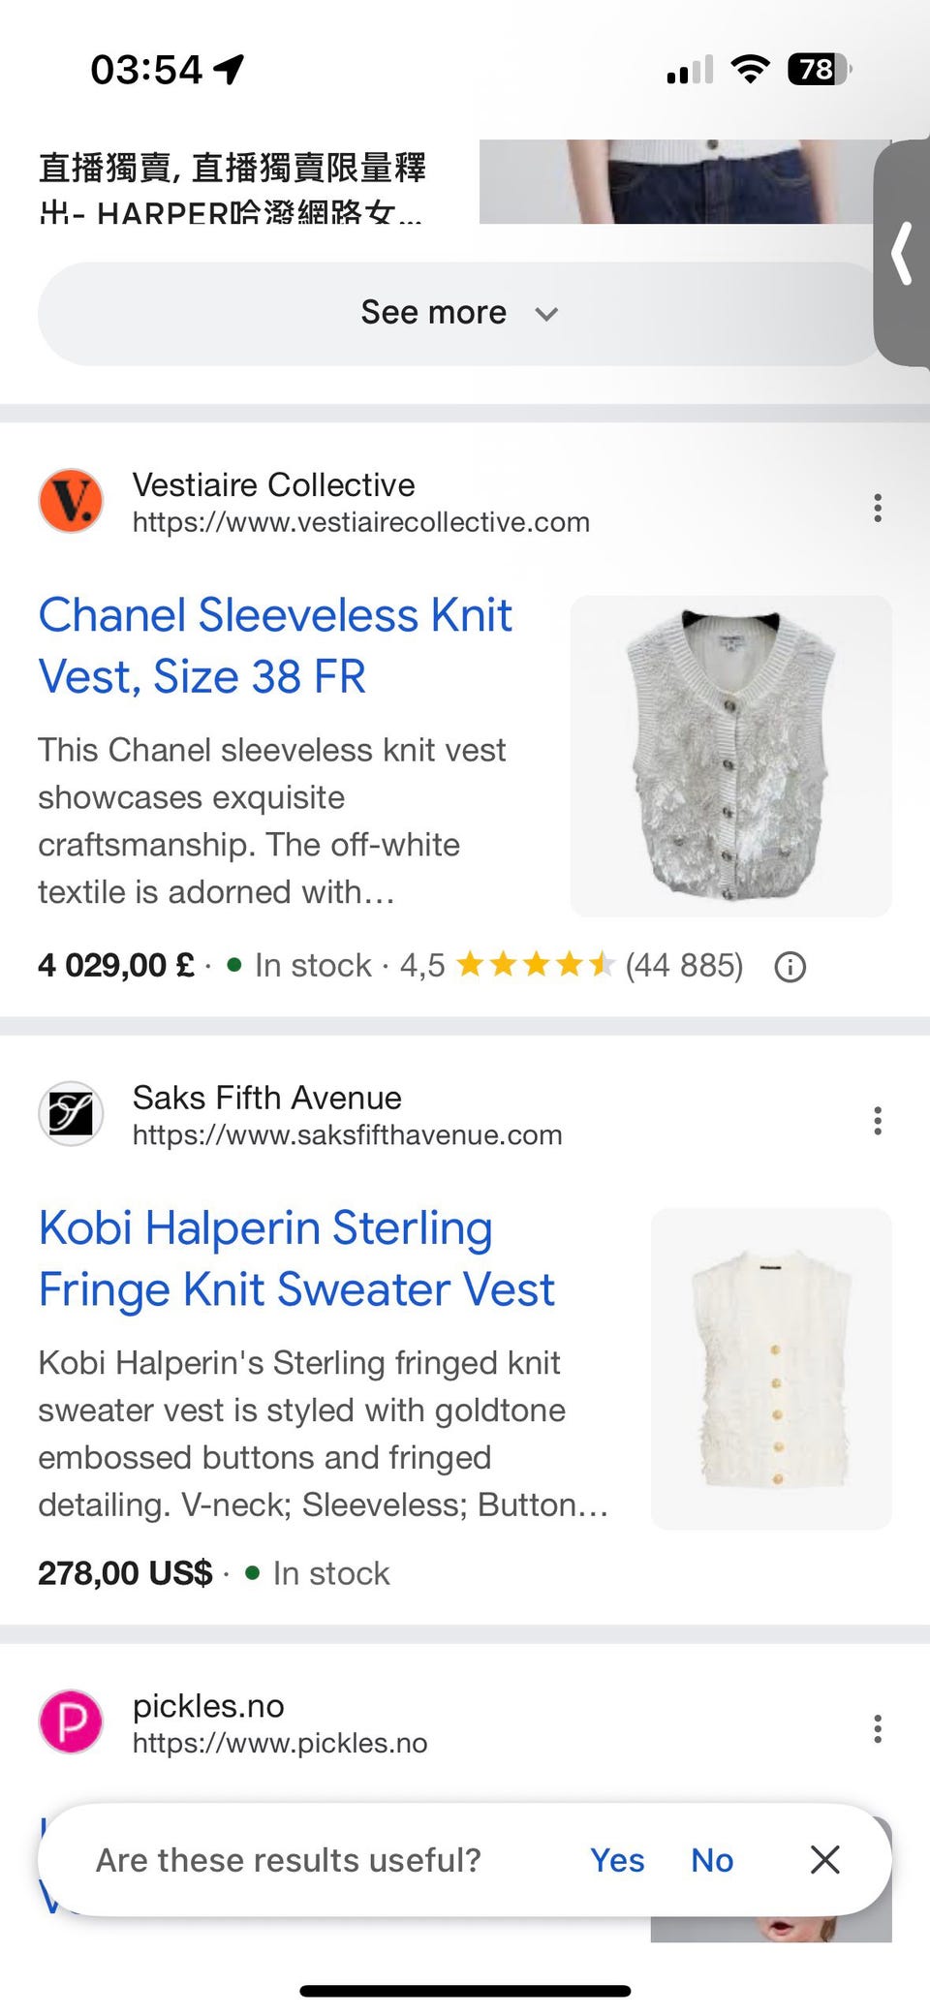Open options menu for pickles.no result
930x2016 pixels.
click(x=877, y=1728)
